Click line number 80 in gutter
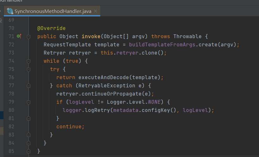The width and height of the screenshot is (259, 157). point(11,110)
